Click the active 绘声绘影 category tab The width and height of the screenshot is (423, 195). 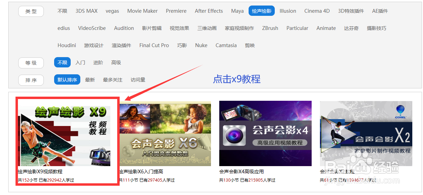pos(262,11)
